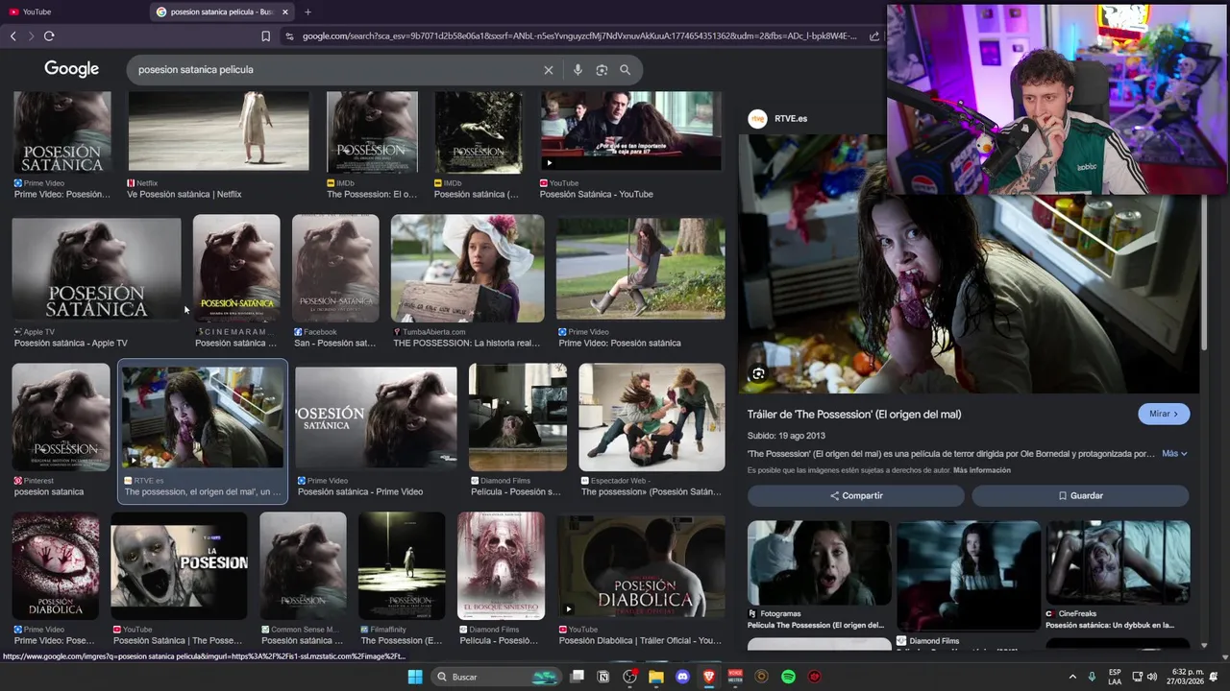
Task: Reload the current Google search page
Action: click(x=49, y=36)
